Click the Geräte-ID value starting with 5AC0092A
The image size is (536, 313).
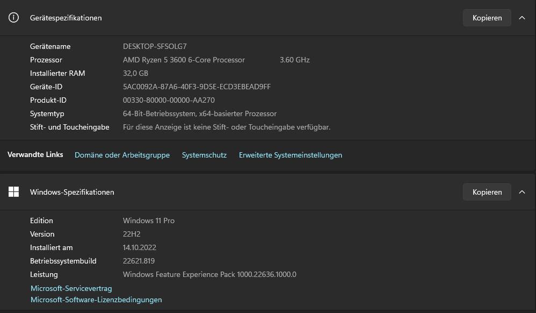pos(197,87)
